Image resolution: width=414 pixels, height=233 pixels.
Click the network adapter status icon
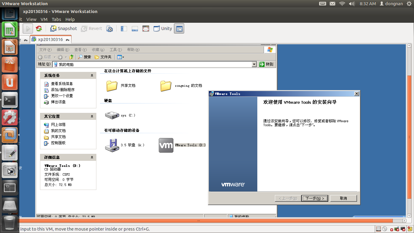click(397, 229)
